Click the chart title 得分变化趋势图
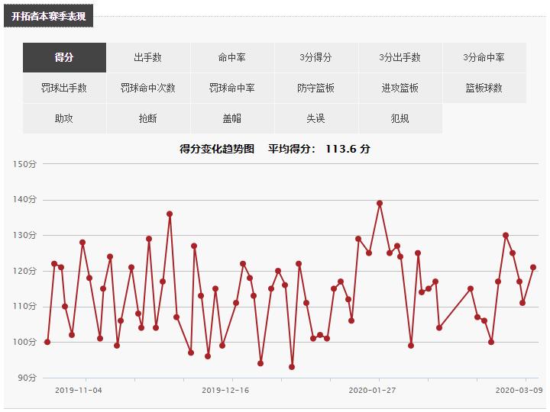Image resolution: width=550 pixels, height=412 pixels. coord(217,149)
